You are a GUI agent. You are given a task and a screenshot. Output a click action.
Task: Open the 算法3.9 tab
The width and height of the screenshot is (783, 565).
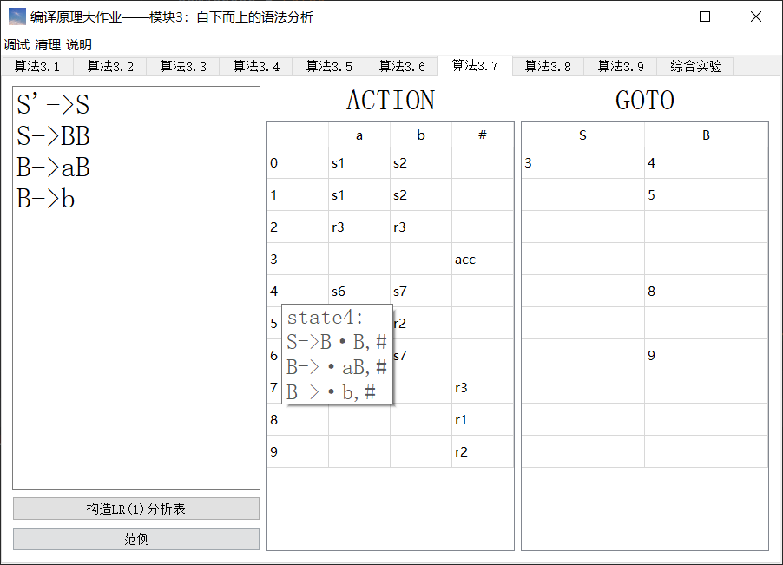click(x=620, y=65)
